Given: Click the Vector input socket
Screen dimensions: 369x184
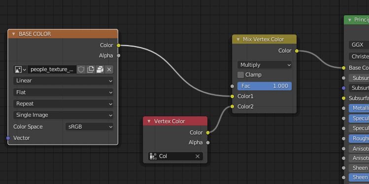Looking at the screenshot, I should [x=8, y=138].
